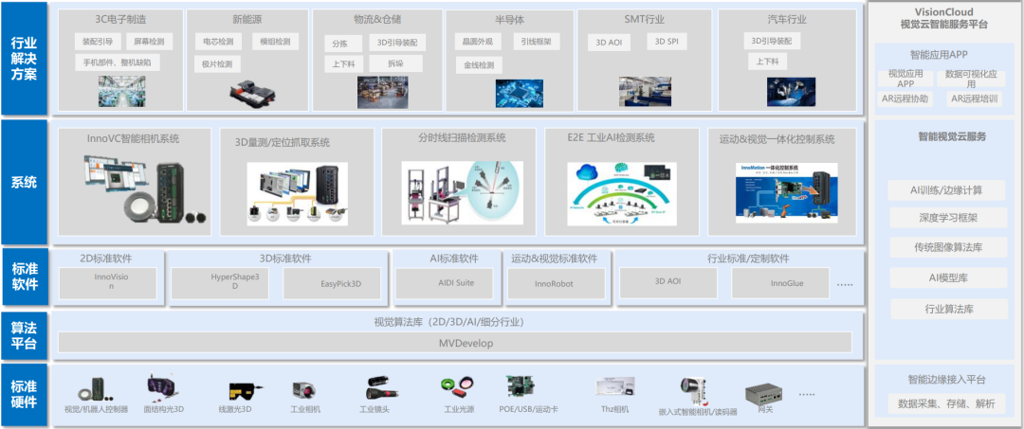Click the 拆垛 box

(x=395, y=63)
